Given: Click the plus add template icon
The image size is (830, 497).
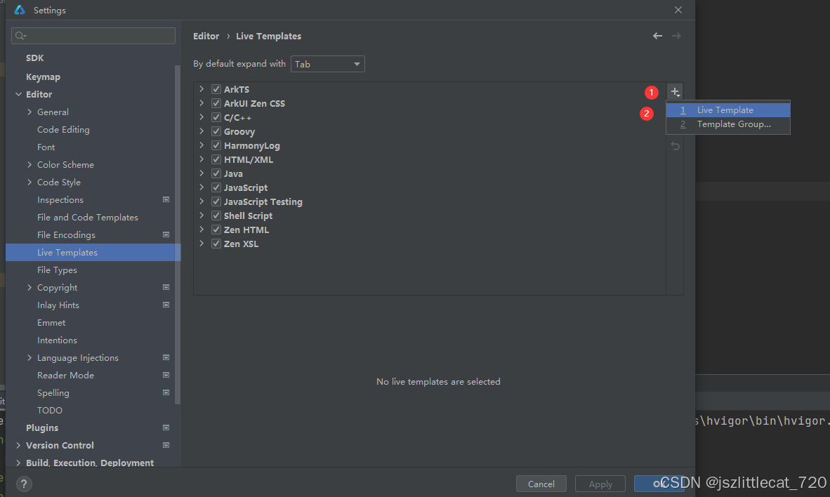Looking at the screenshot, I should click(x=675, y=91).
